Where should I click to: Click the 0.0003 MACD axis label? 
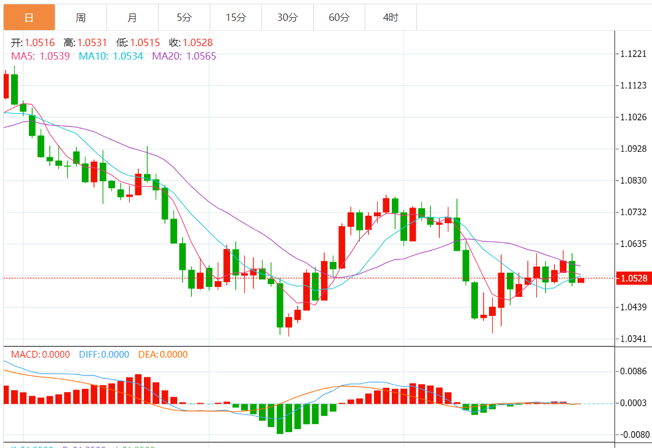coord(634,403)
